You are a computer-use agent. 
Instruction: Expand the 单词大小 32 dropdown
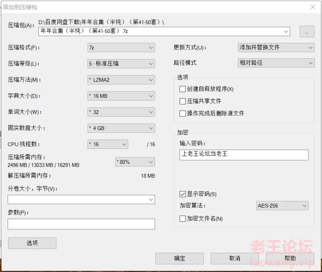point(121,112)
